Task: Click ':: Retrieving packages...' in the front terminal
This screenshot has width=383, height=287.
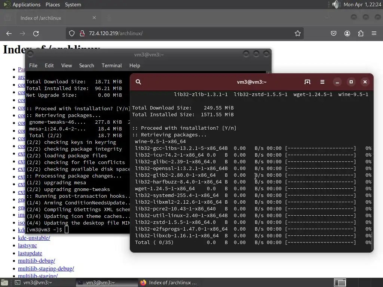Action: coord(169,135)
